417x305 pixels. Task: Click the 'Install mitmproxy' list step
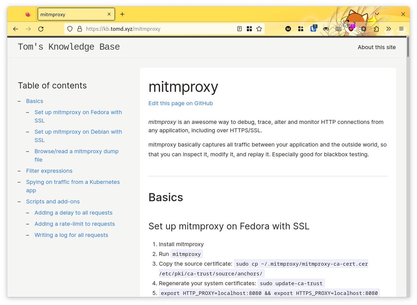click(x=181, y=244)
